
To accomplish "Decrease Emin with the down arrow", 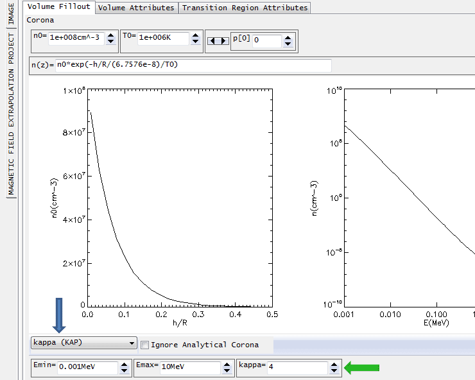I will click(x=124, y=370).
